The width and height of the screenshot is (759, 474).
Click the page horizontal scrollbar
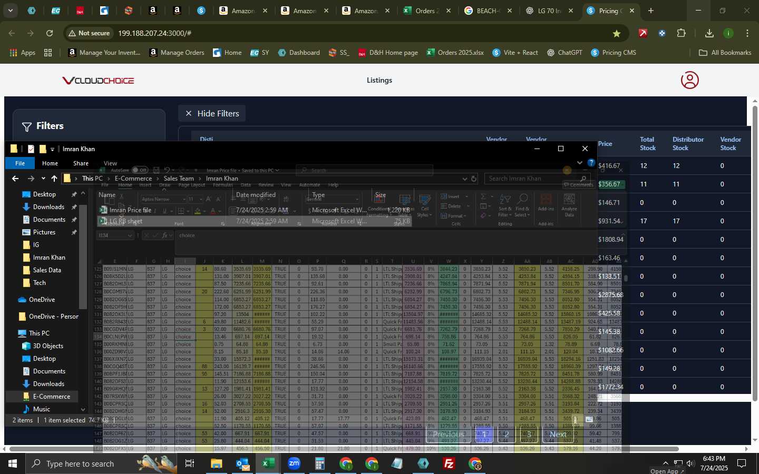[344, 449]
